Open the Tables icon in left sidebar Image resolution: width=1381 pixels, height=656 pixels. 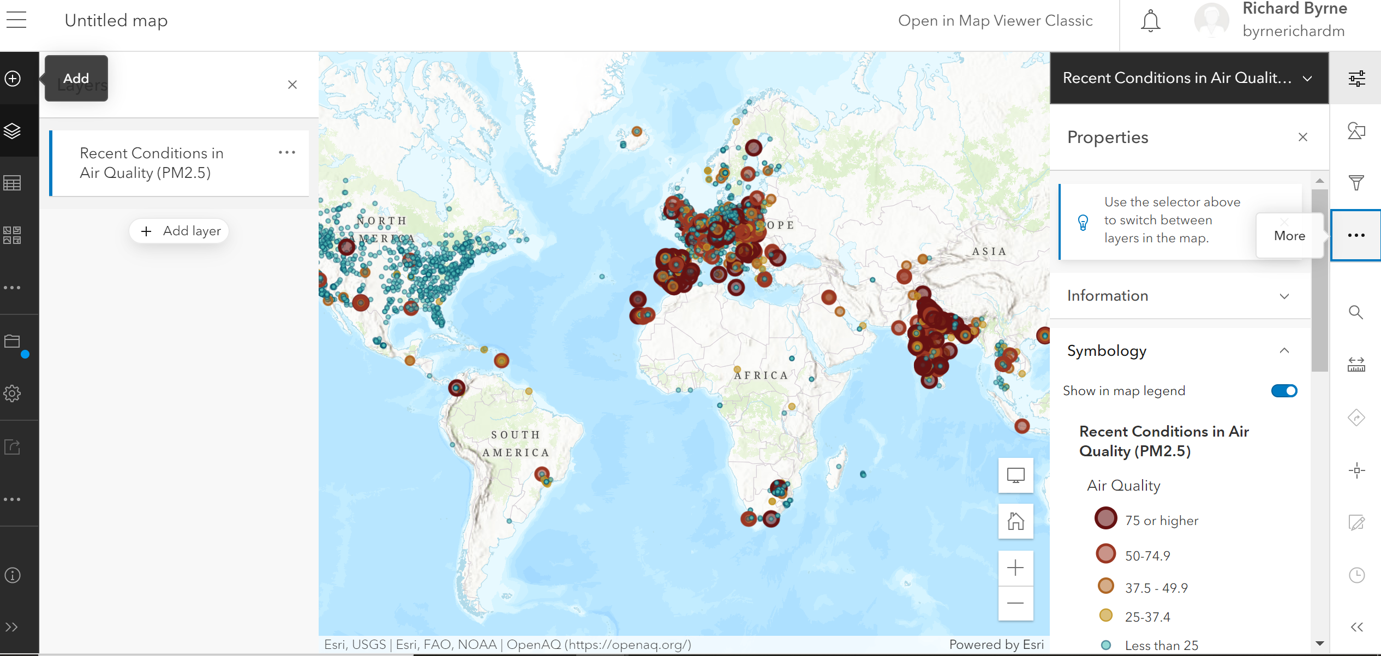13,183
